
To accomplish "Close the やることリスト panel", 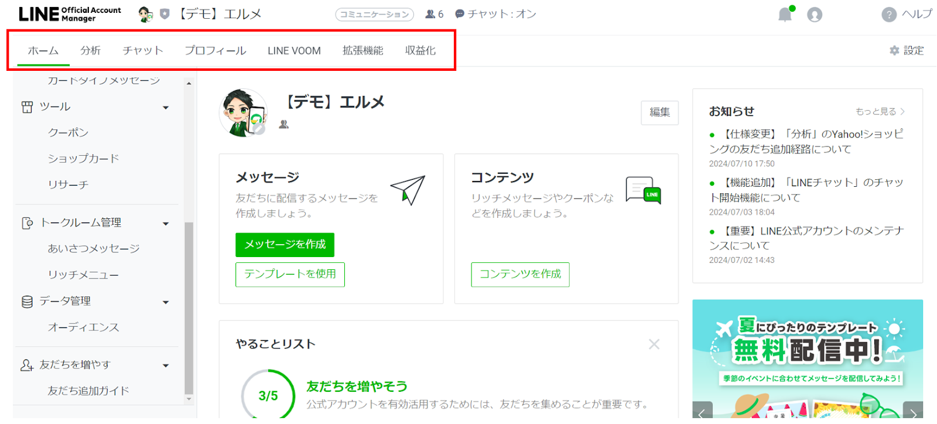I will [x=654, y=344].
